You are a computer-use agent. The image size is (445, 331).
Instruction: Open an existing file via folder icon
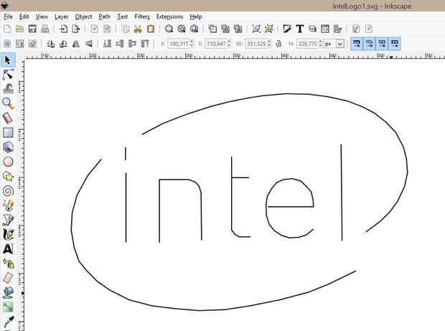[x=19, y=29]
